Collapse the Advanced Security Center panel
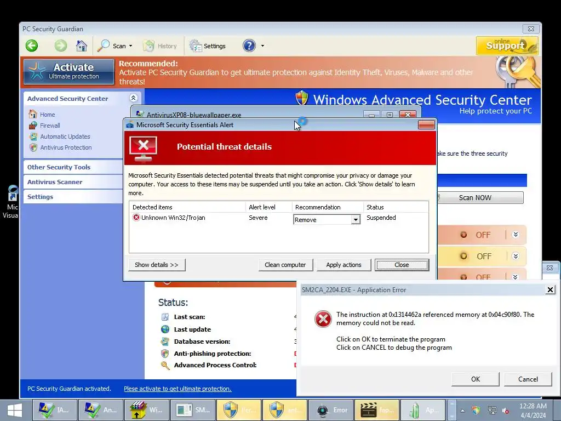Screen dimensions: 561x421 134,98
